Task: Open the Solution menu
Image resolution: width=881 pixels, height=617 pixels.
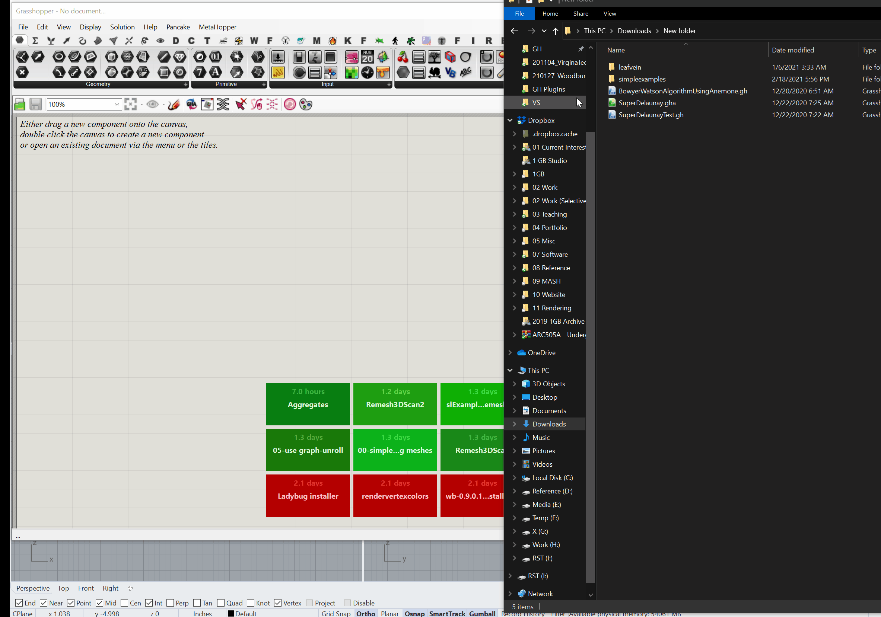Action: 122,27
